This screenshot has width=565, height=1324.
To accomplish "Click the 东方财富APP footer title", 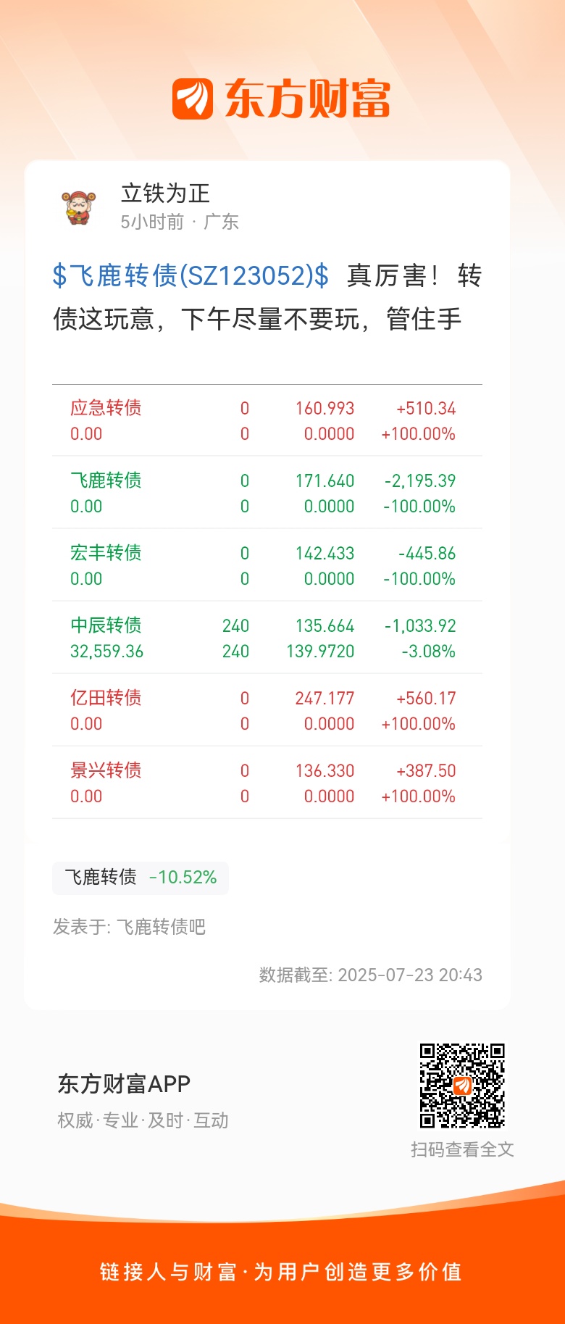I will point(124,1084).
